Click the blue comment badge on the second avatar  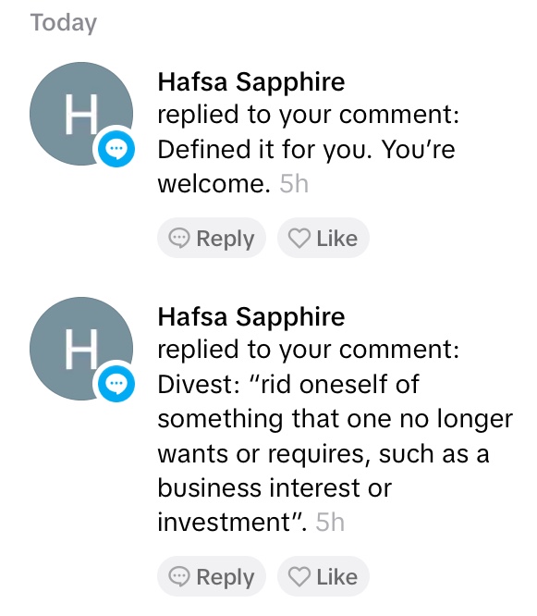pos(116,384)
